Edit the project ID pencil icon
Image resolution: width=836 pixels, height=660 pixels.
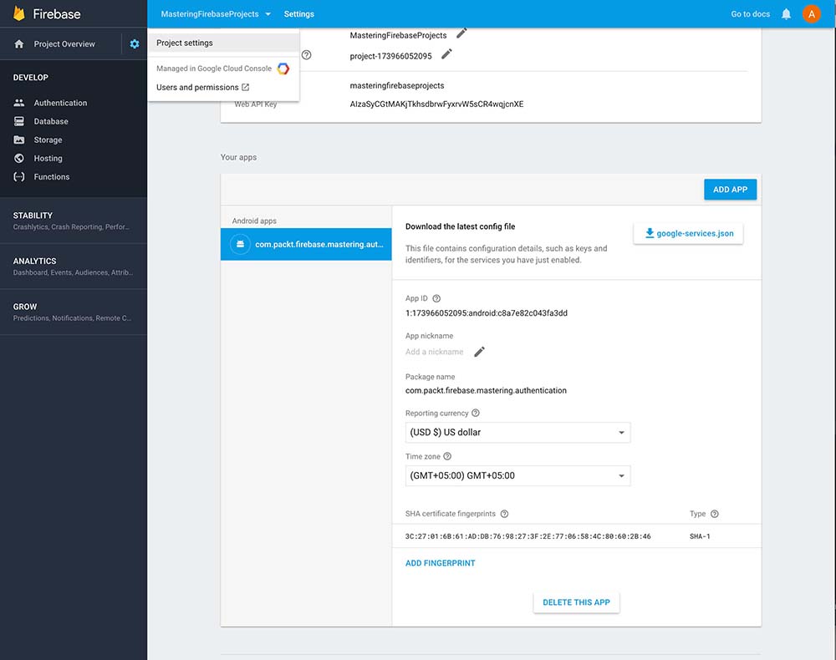coord(446,54)
